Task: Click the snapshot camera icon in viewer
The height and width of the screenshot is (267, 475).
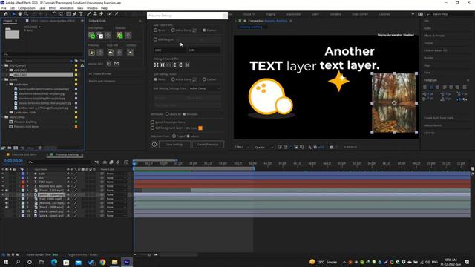Action: point(332,147)
